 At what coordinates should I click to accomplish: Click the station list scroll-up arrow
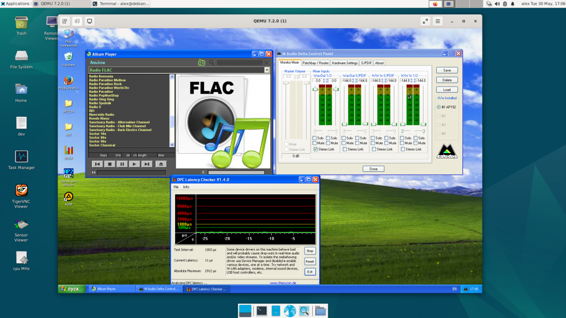pos(172,76)
